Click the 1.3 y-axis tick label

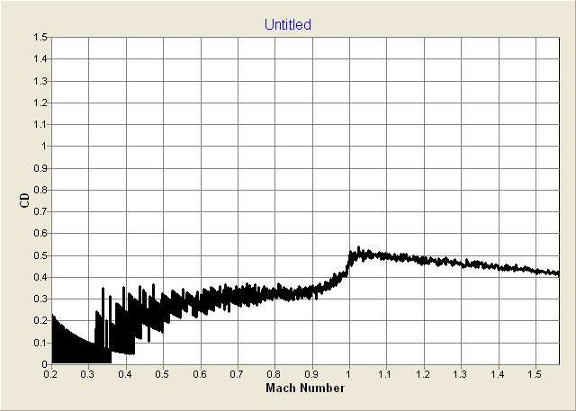click(x=40, y=81)
